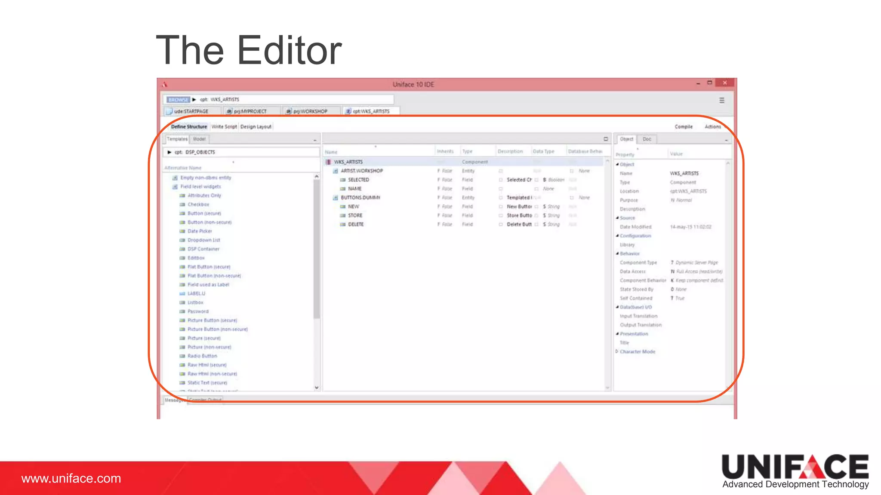Click the prj:WORKSHOP tab icon
The height and width of the screenshot is (495, 881).
[289, 111]
